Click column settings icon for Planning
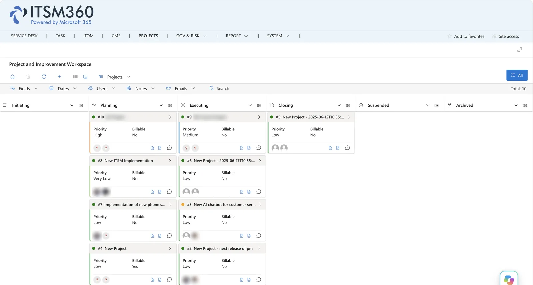 [170, 105]
